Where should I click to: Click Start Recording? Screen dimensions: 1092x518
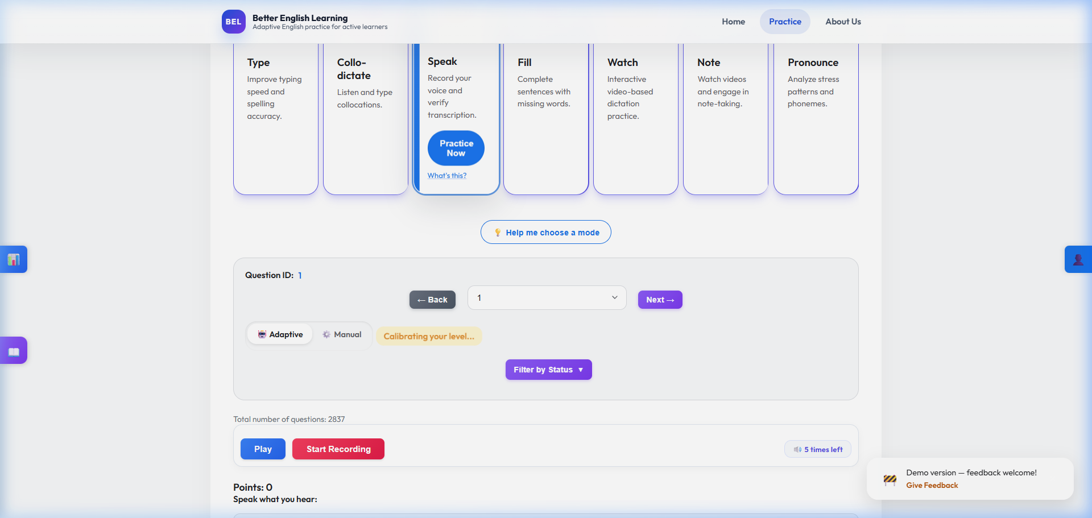click(x=338, y=449)
